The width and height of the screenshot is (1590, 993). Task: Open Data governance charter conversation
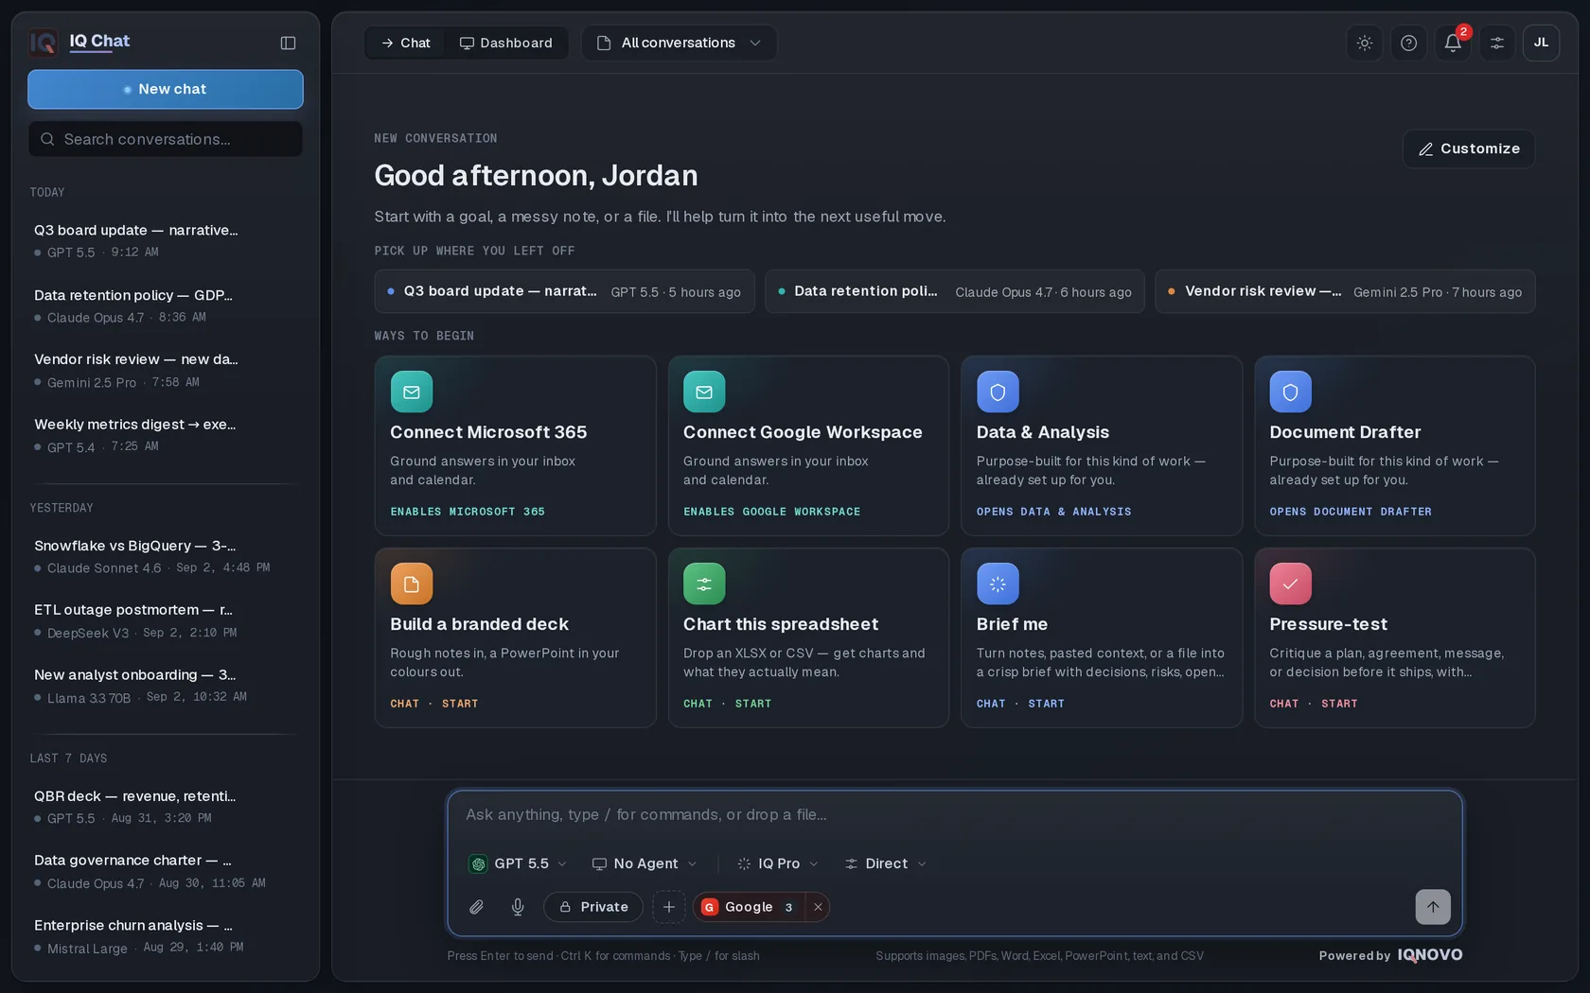pyautogui.click(x=166, y=871)
